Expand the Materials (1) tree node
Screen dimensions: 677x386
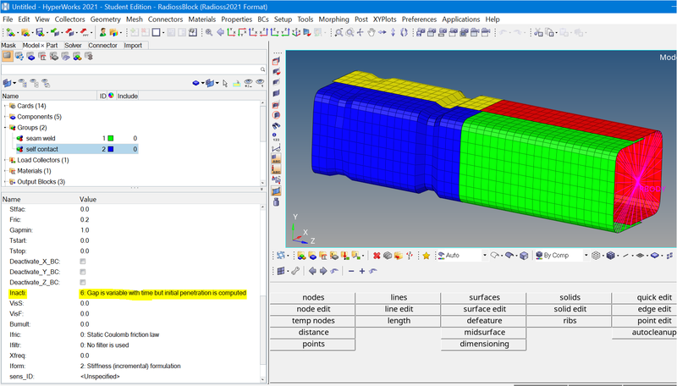pos(6,171)
